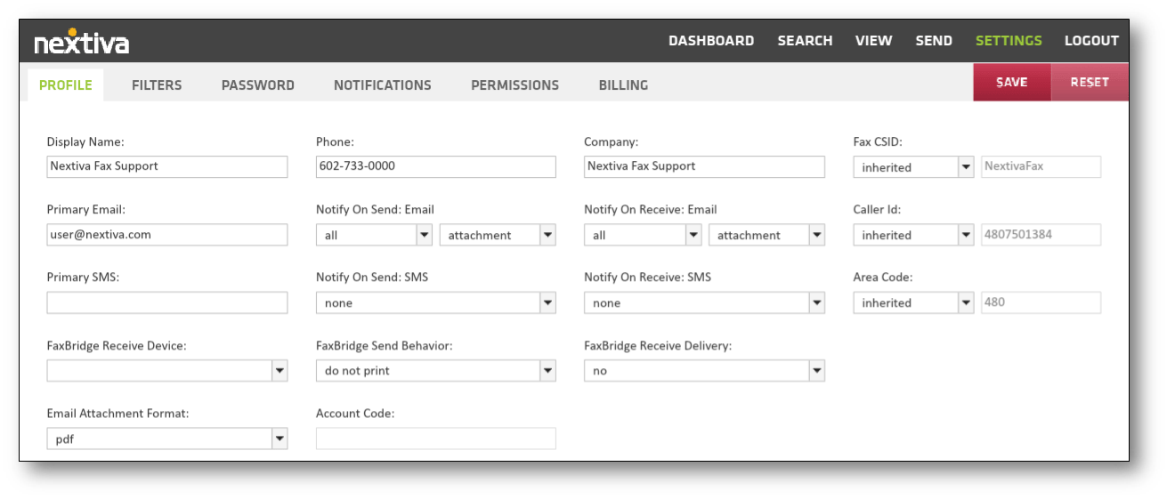Open the Email Attachment Format dropdown

pos(167,439)
